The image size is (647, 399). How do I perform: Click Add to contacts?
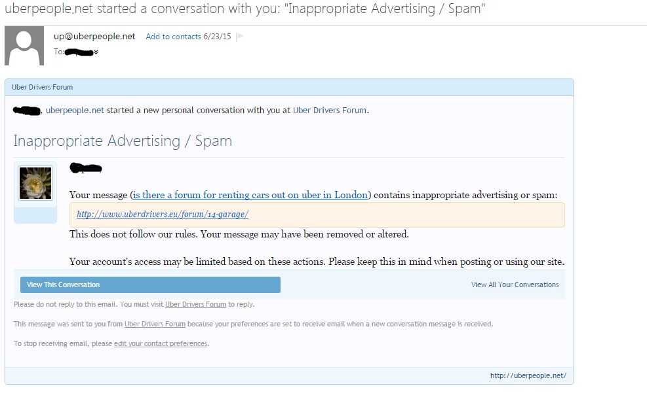pos(173,37)
